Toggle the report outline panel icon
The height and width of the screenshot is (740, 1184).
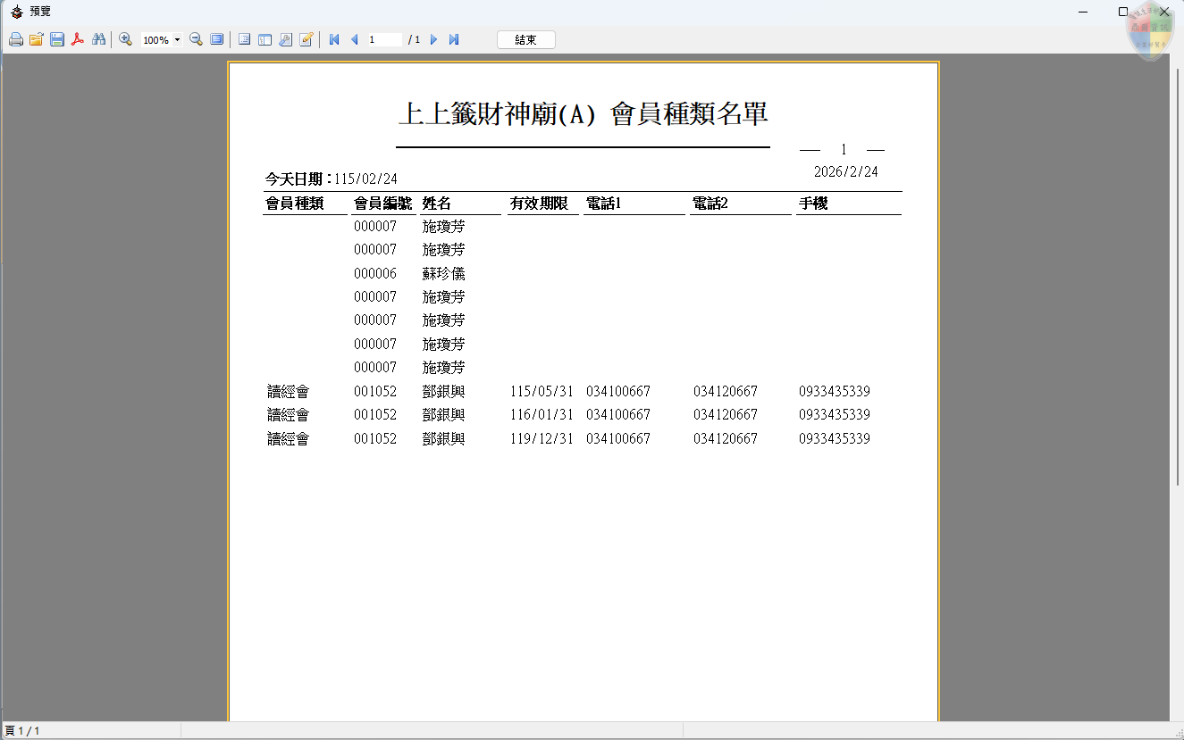244,40
